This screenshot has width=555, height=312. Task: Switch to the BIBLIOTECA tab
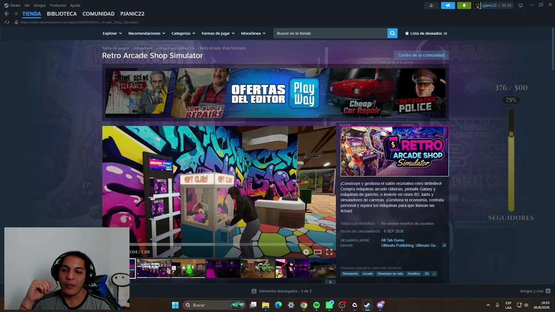[x=62, y=14]
